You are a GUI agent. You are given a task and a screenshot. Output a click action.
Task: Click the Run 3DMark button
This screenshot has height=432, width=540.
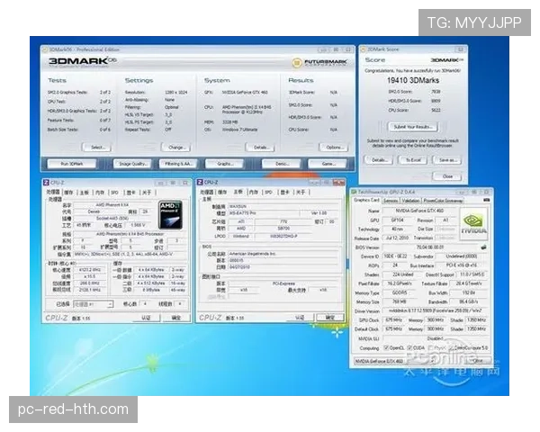pos(72,164)
